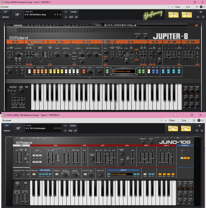The image size is (206, 208).
Task: Click the patch import icon in JUPITER-8
Action: coord(17,14)
